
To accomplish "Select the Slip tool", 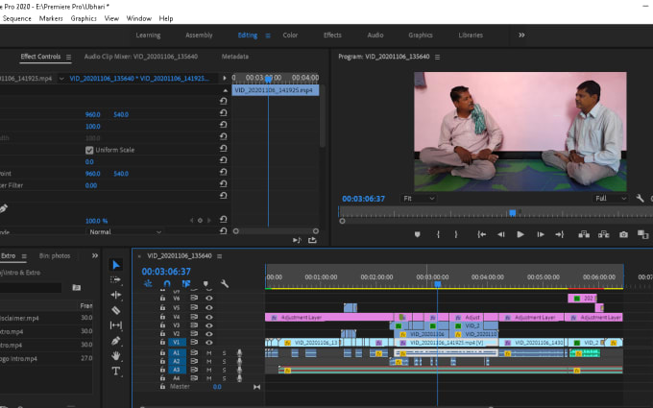I will tap(116, 325).
